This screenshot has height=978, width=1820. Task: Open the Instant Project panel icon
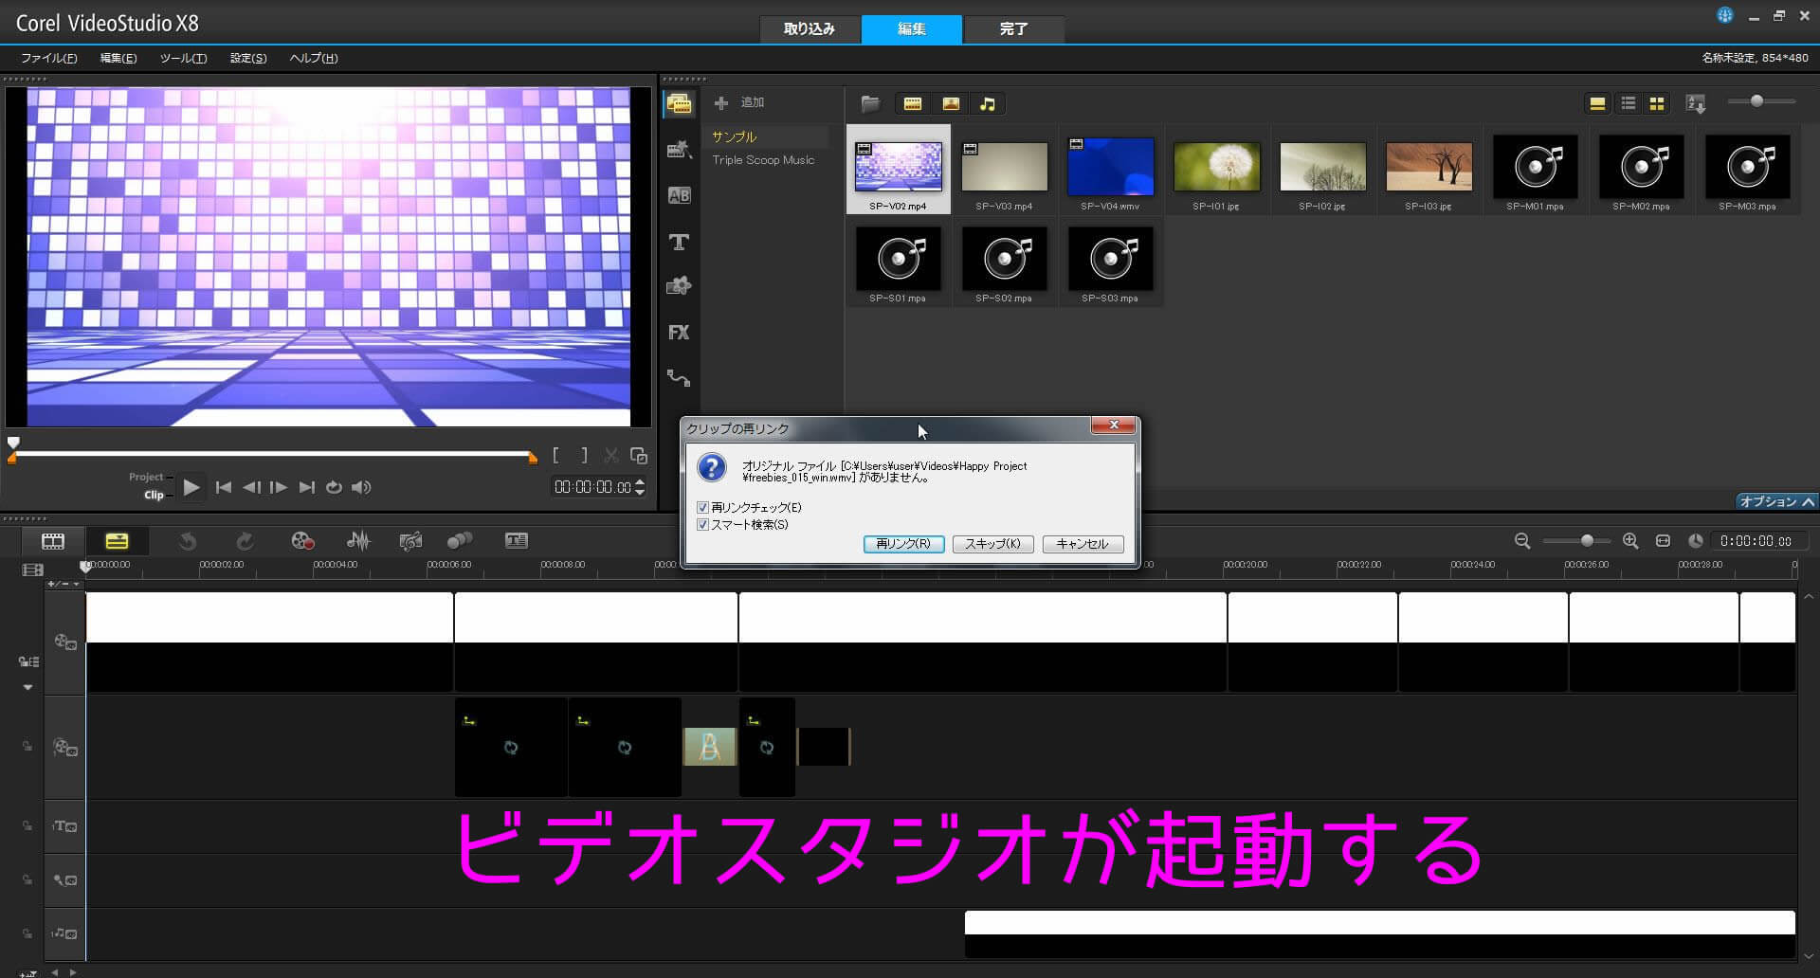pyautogui.click(x=679, y=149)
